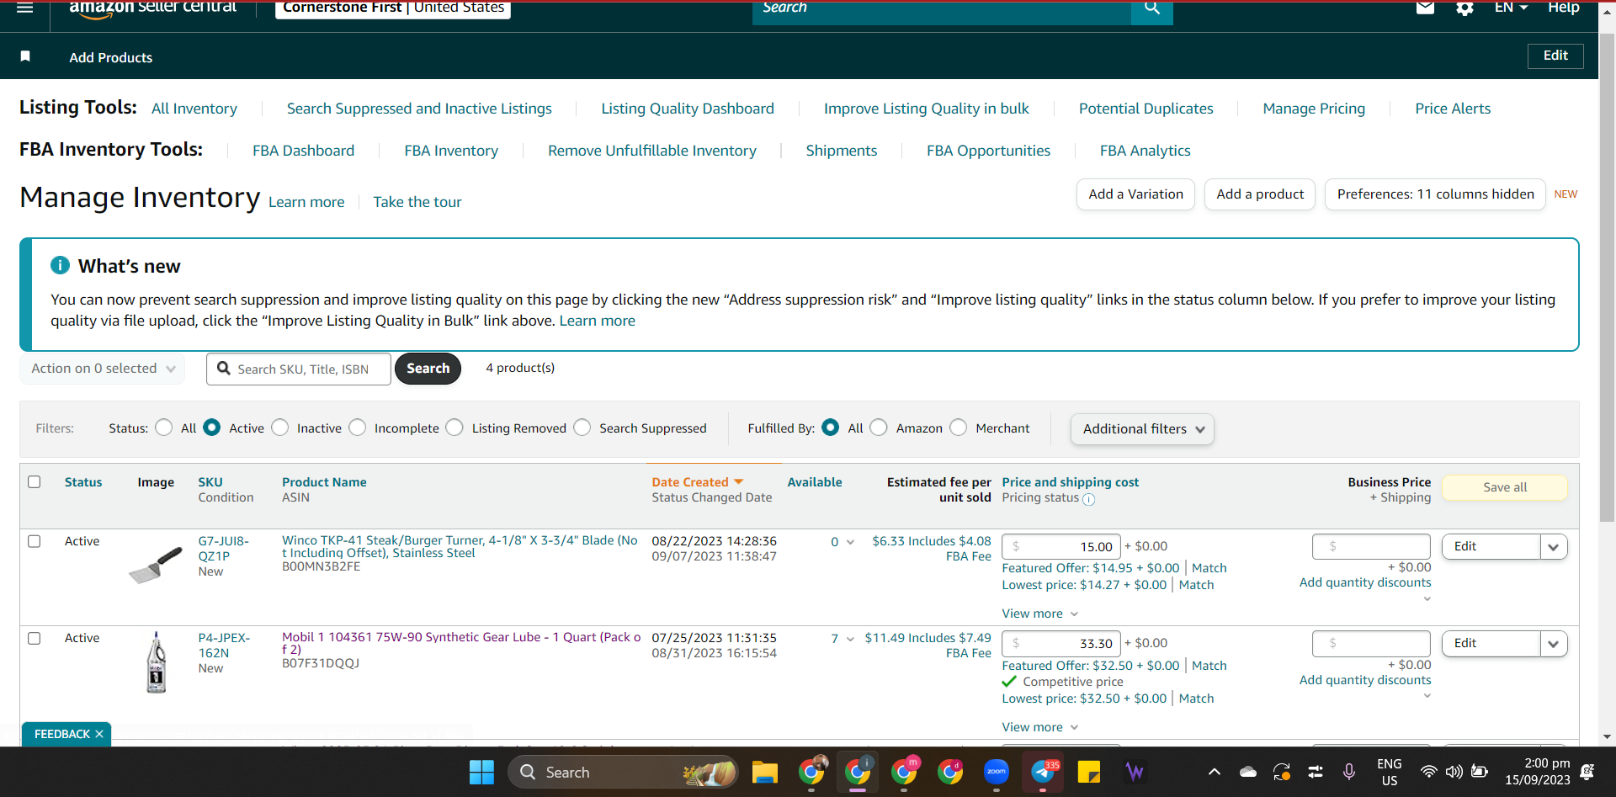Expand available quantity chevron for Winco row
The width and height of the screenshot is (1616, 797).
pos(850,542)
